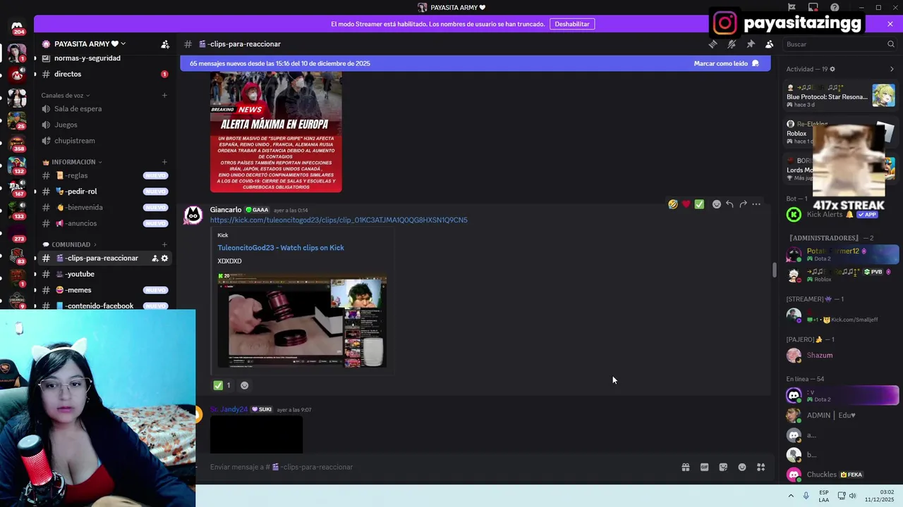Viewport: 903px width, 507px height.
Task: Open the Alerta Máxima en Europa image
Action: pyautogui.click(x=276, y=132)
